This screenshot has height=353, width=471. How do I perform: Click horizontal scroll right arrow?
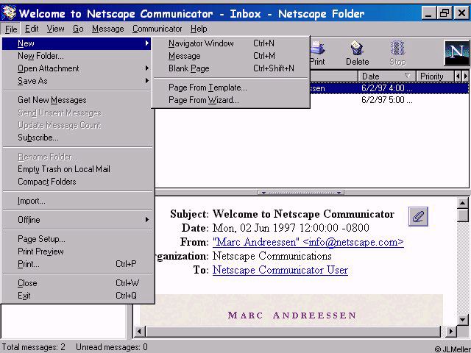(x=450, y=332)
